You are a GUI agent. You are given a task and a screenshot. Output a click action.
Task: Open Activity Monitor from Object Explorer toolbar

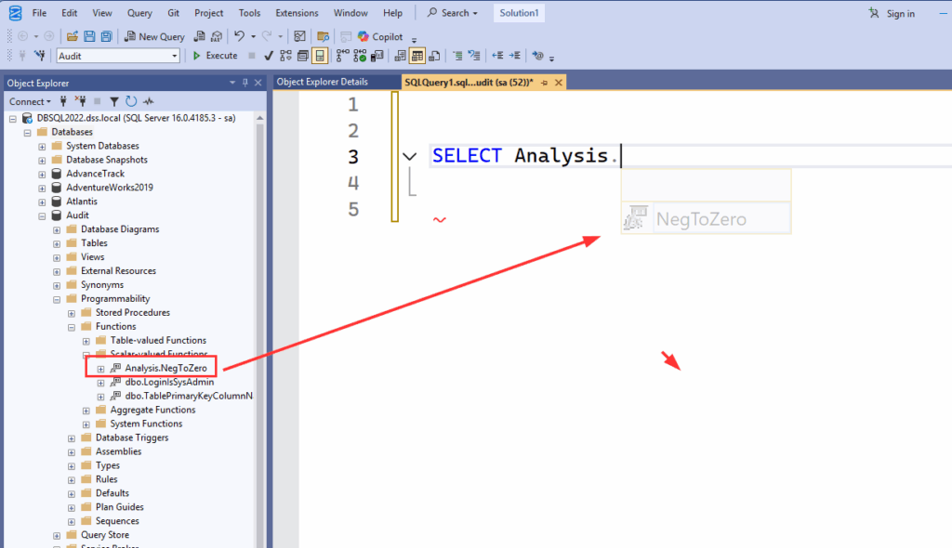(148, 101)
